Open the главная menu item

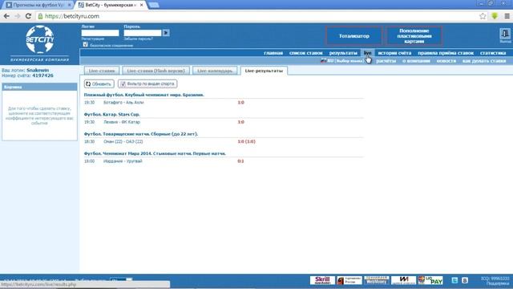pyautogui.click(x=273, y=53)
